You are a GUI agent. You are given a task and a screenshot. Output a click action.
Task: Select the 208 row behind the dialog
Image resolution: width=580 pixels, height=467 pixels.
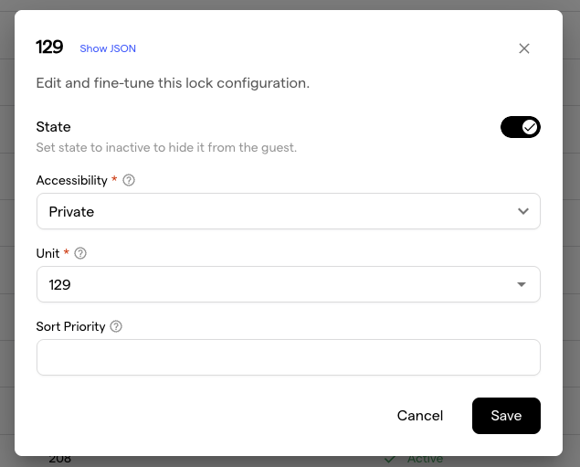point(60,460)
